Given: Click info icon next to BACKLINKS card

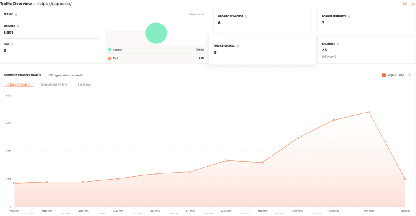Looking at the screenshot, I should click(x=338, y=44).
